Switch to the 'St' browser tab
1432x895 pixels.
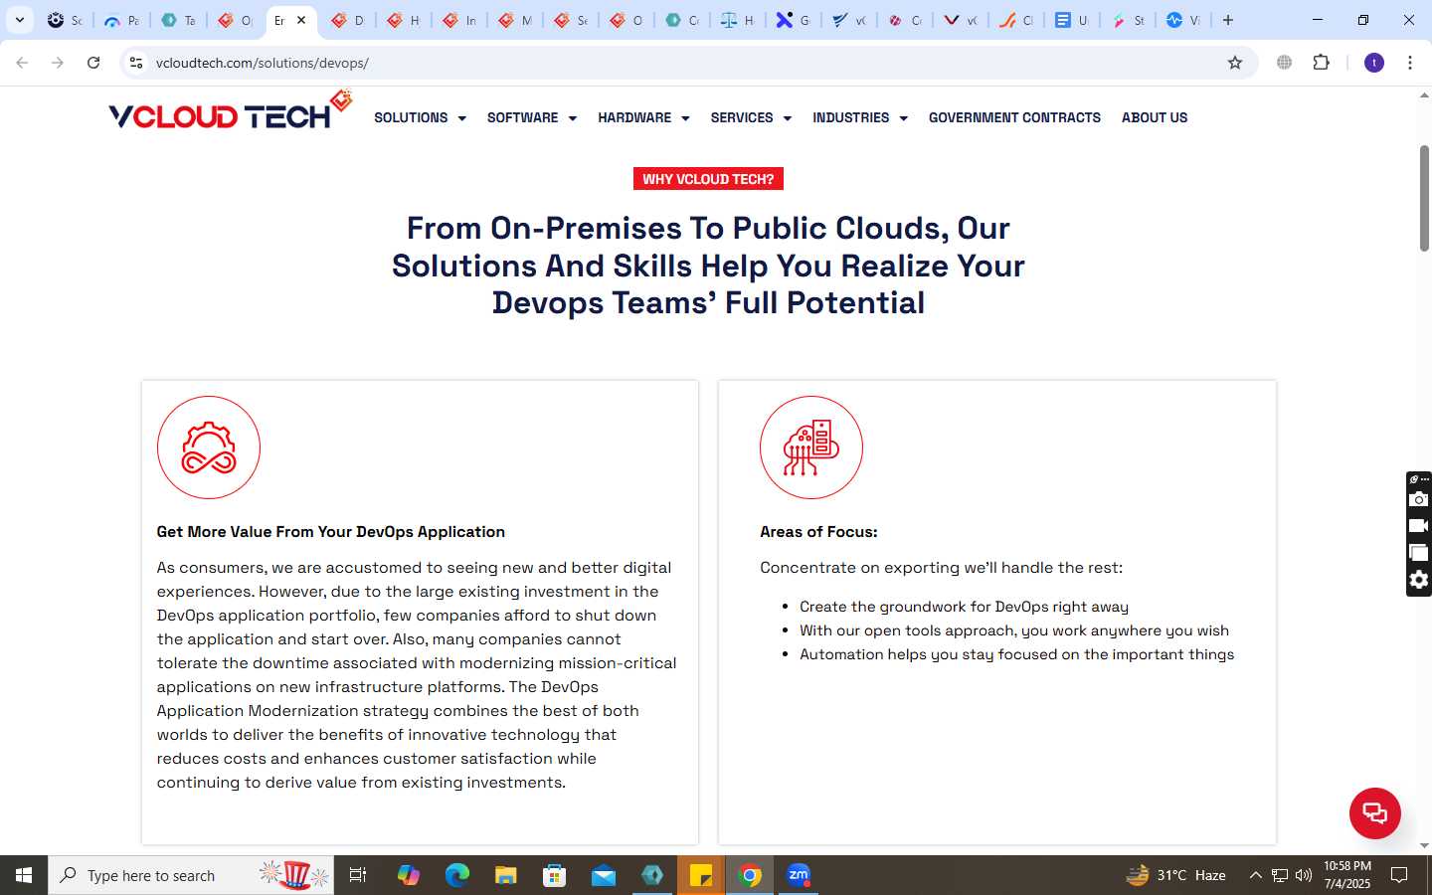pyautogui.click(x=1129, y=20)
